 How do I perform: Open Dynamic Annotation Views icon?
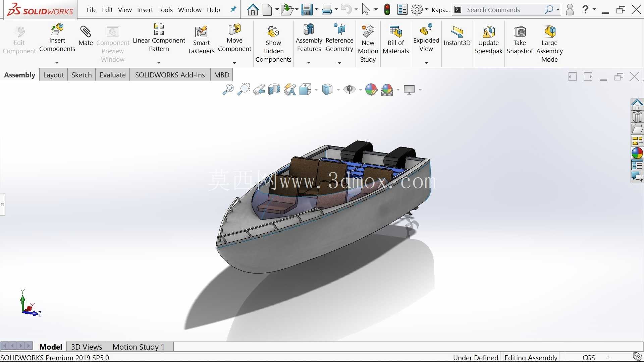click(290, 89)
